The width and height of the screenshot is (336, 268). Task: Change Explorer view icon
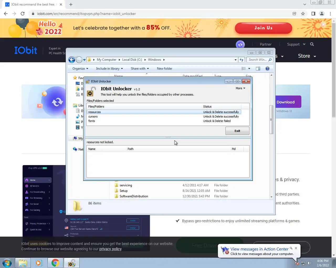click(x=244, y=69)
